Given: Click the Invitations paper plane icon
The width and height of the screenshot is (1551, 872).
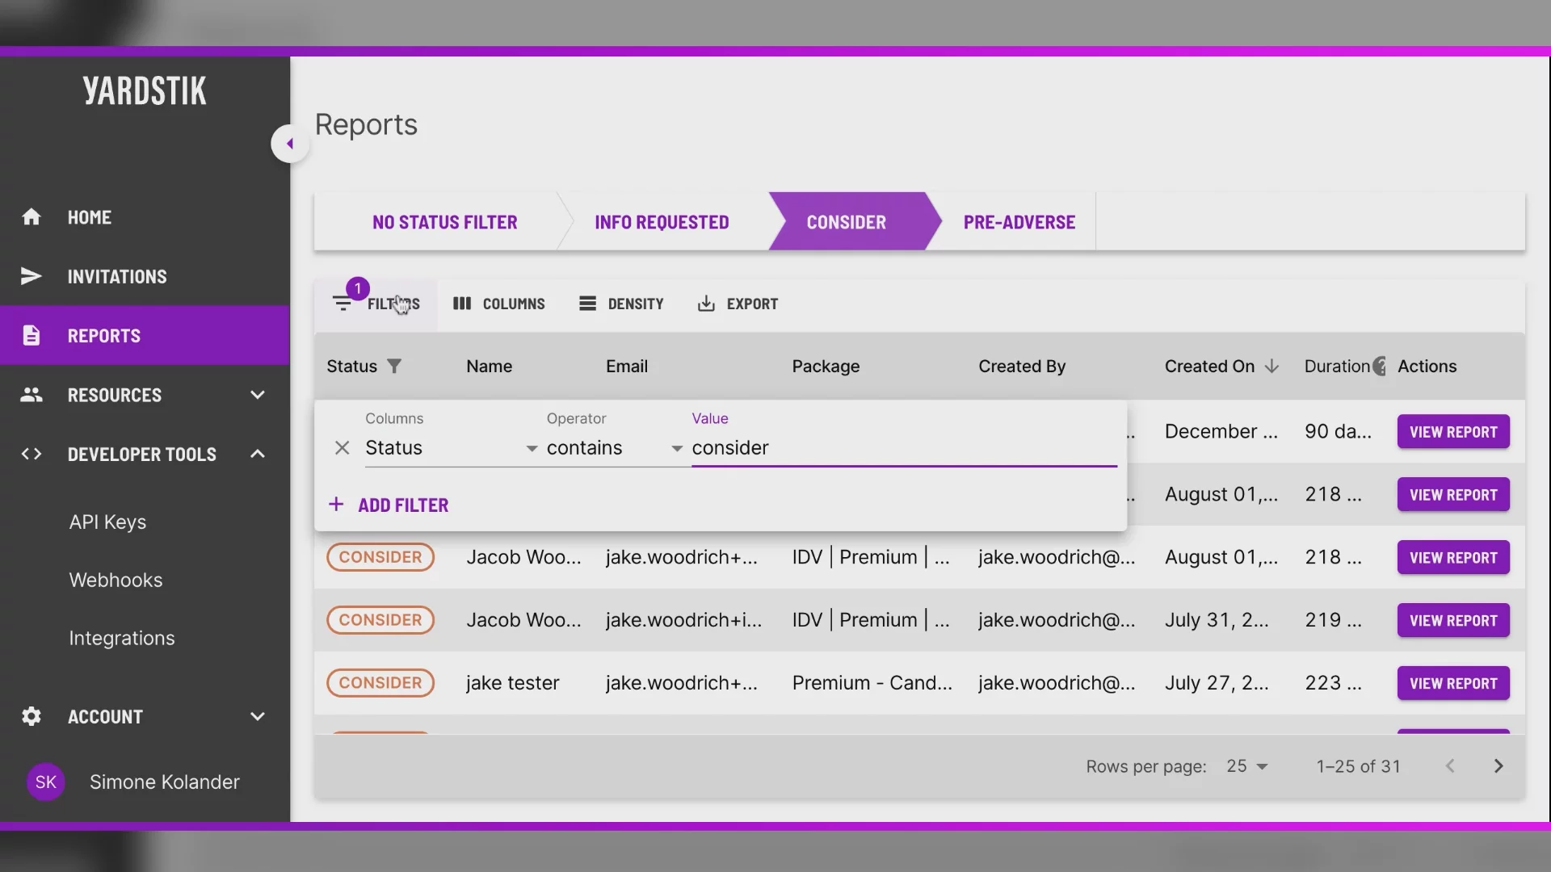Looking at the screenshot, I should tap(32, 276).
